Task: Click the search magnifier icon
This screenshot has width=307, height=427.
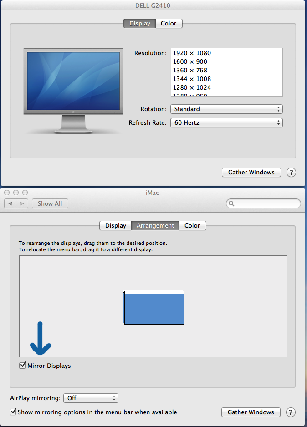Action: pyautogui.click(x=231, y=203)
